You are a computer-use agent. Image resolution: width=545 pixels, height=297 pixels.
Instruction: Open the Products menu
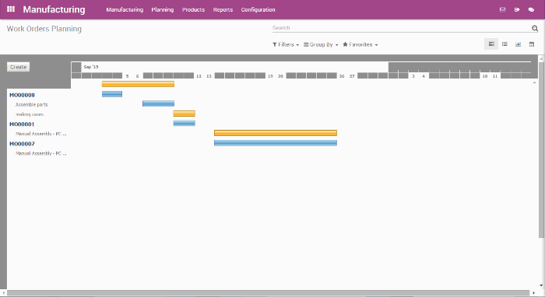193,9
